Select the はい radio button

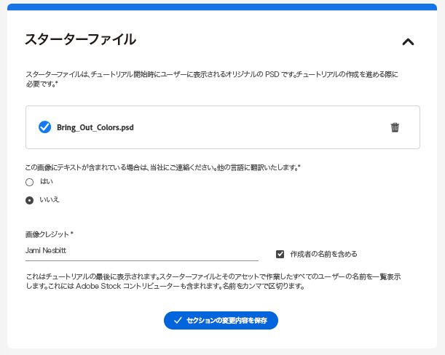pos(29,182)
